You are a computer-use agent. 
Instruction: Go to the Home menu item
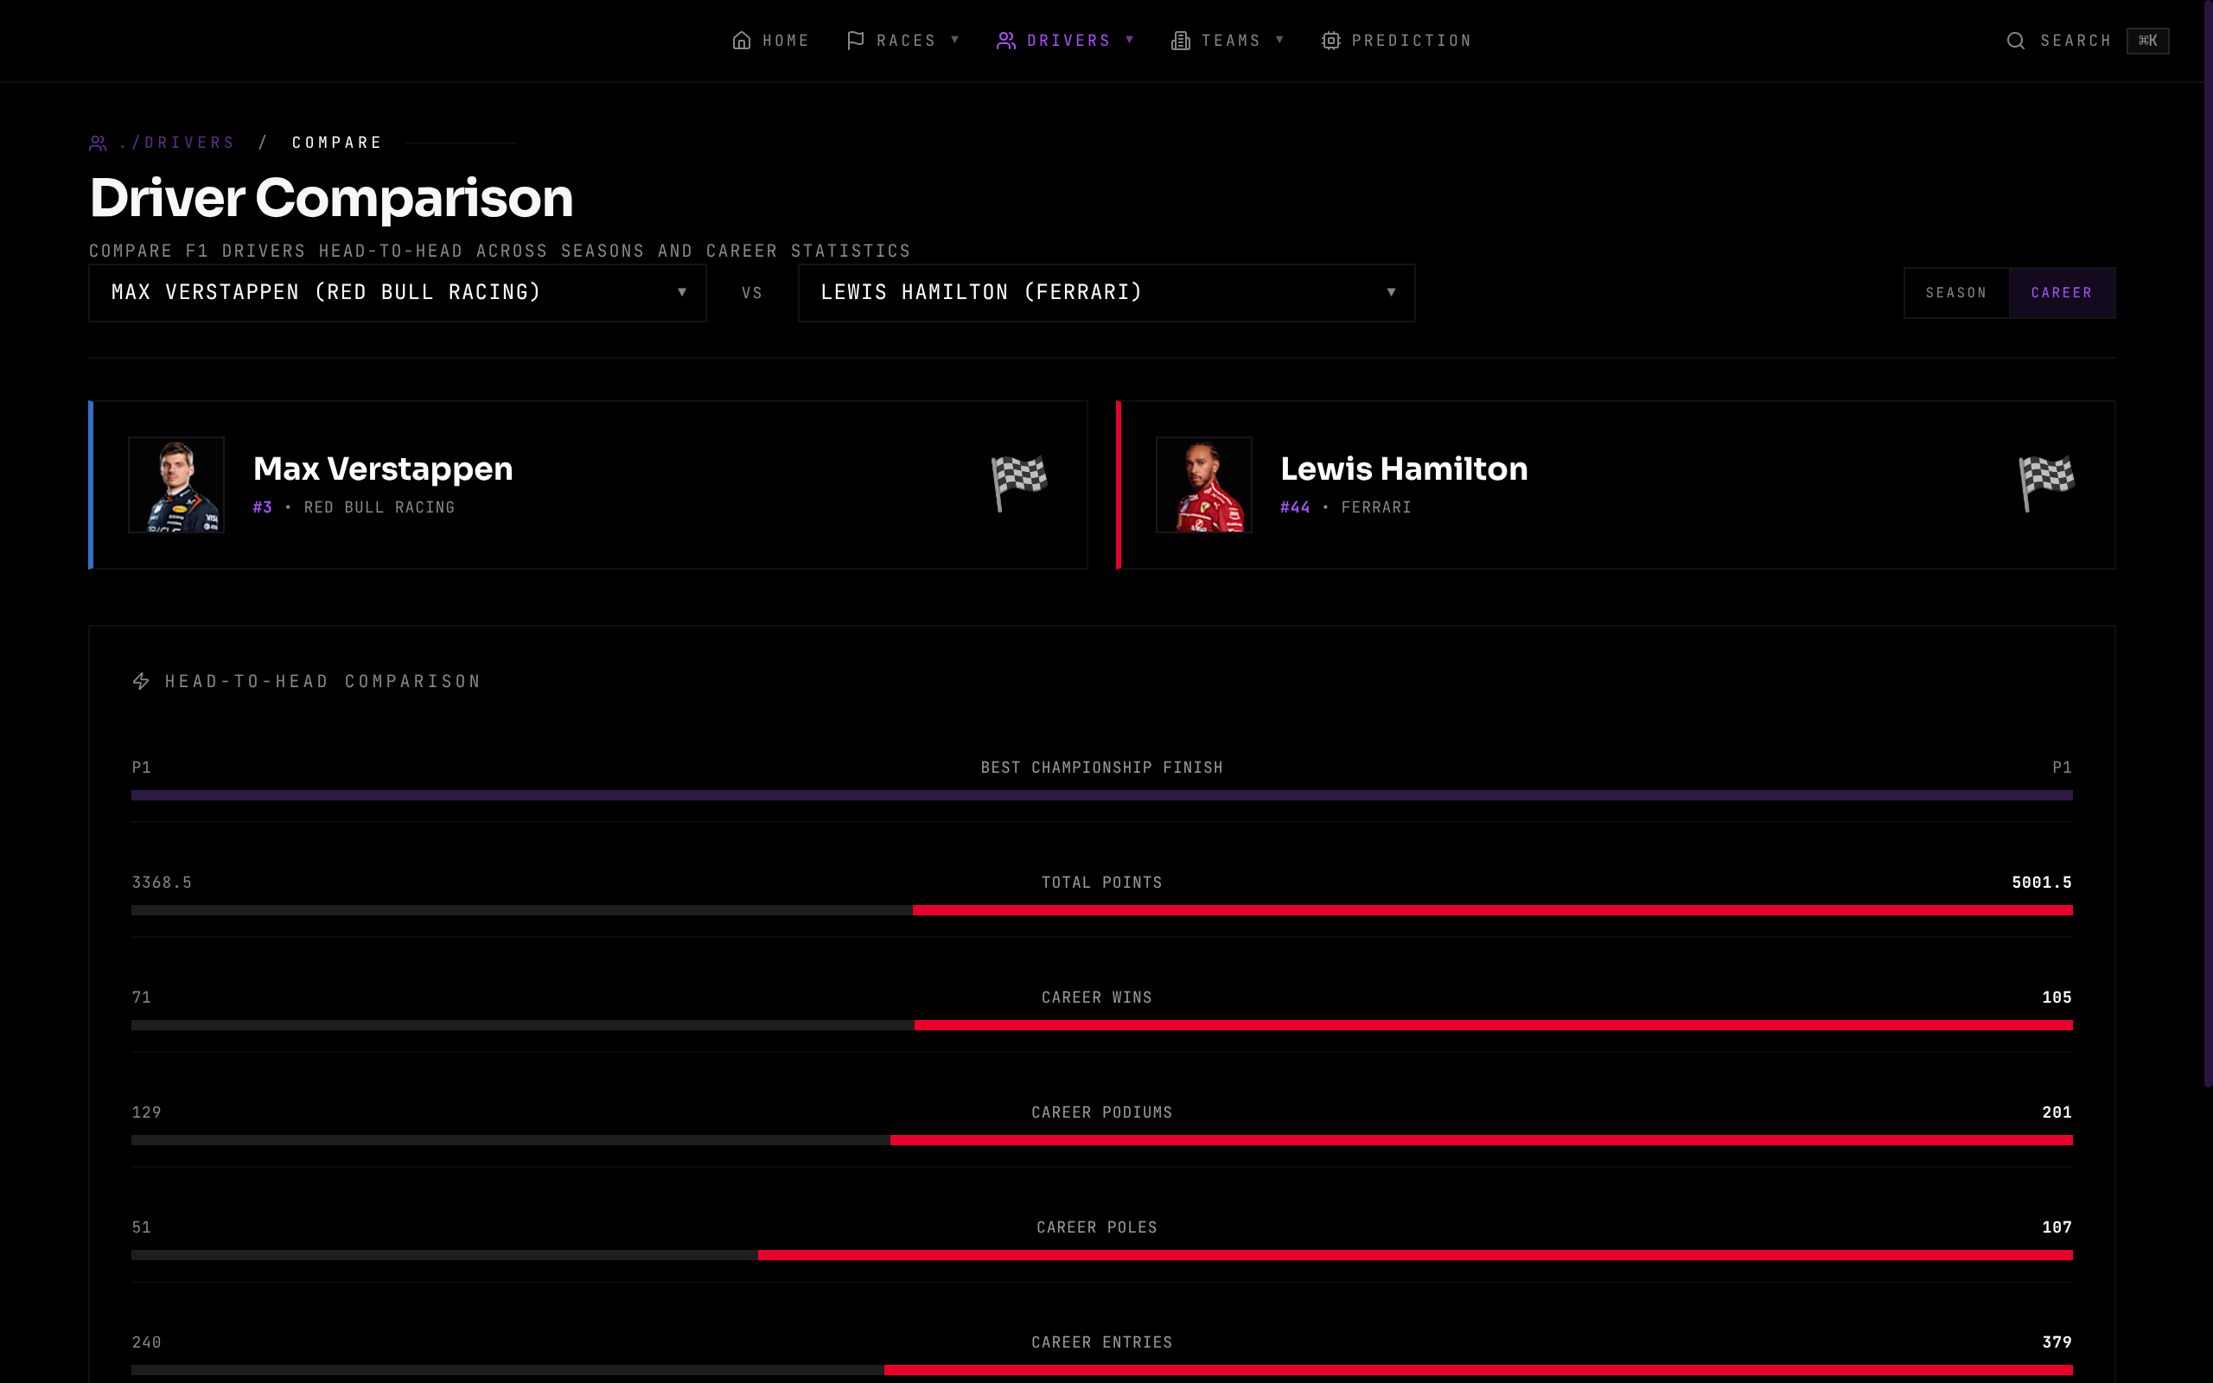pyautogui.click(x=771, y=41)
